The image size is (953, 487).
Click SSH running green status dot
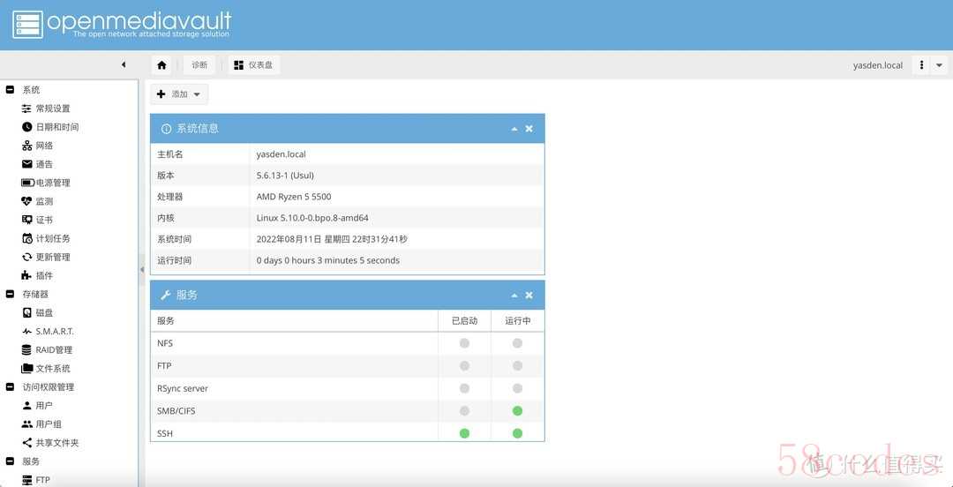pyautogui.click(x=517, y=433)
